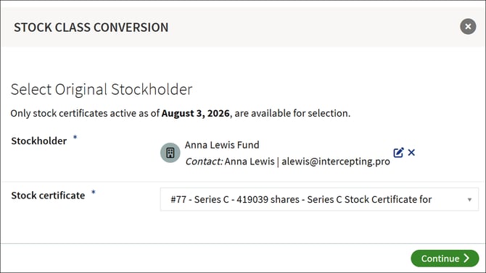Expand the certificate list via the small down arrow
The width and height of the screenshot is (486, 273).
pyautogui.click(x=469, y=200)
